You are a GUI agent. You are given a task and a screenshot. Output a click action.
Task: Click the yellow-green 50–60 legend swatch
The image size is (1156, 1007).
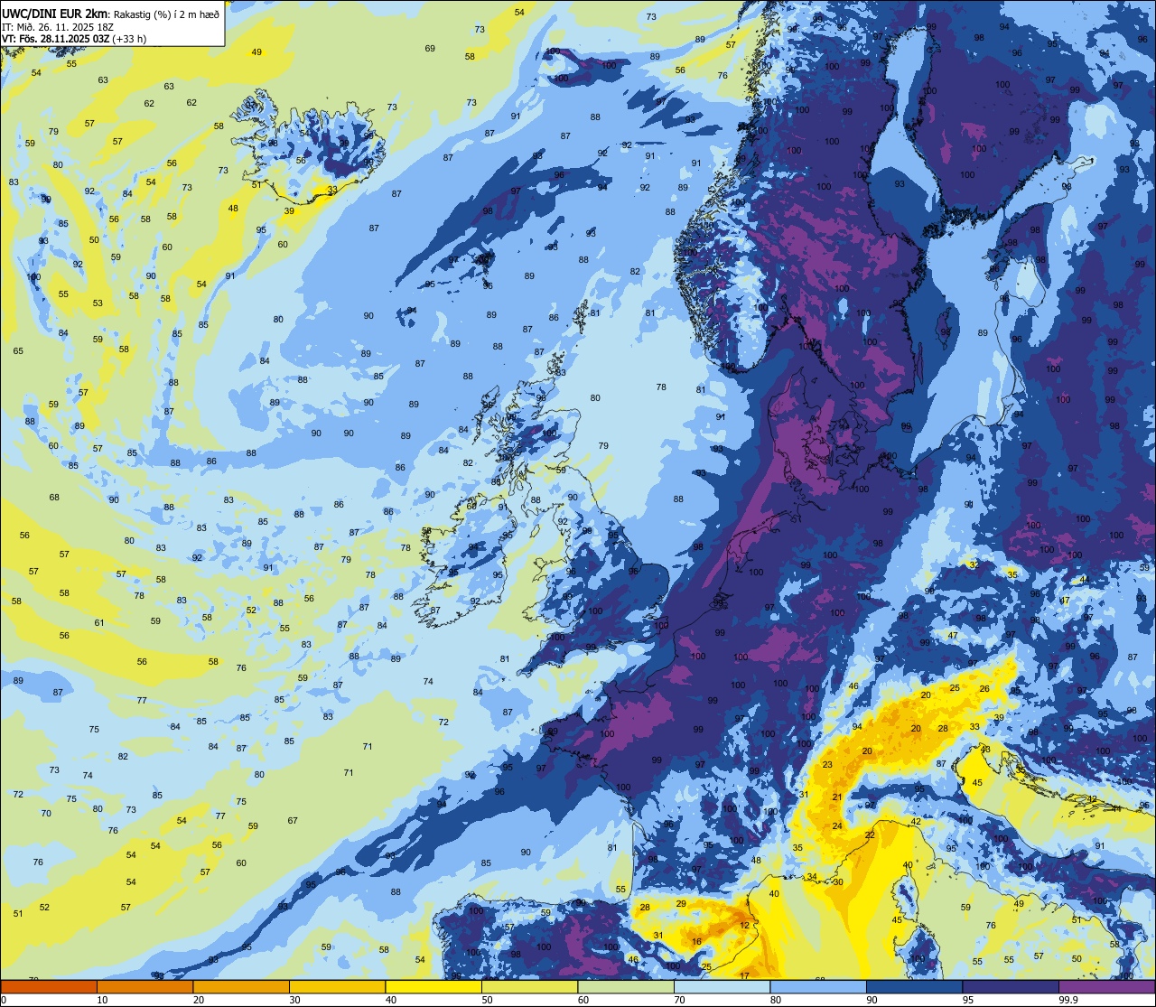[x=529, y=986]
